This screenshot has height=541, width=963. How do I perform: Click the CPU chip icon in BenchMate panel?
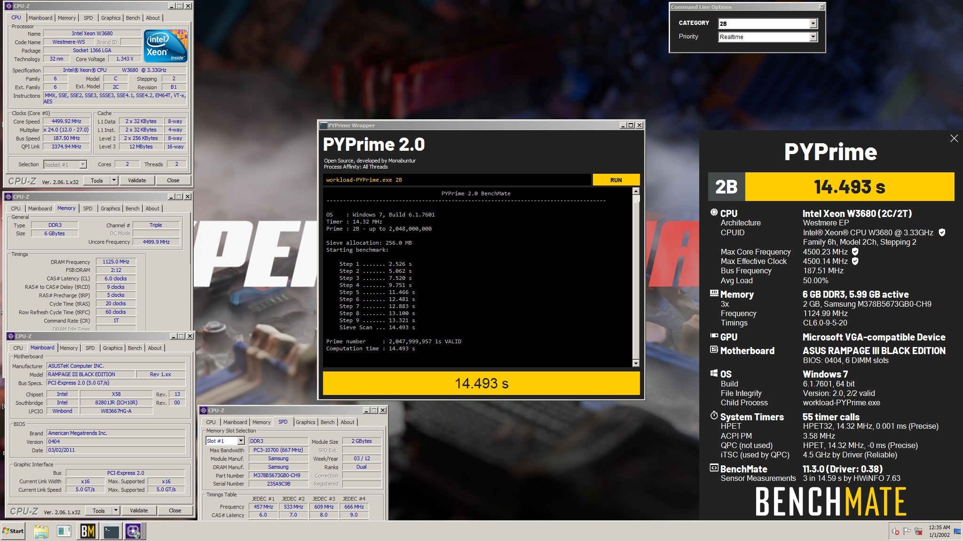click(x=714, y=212)
